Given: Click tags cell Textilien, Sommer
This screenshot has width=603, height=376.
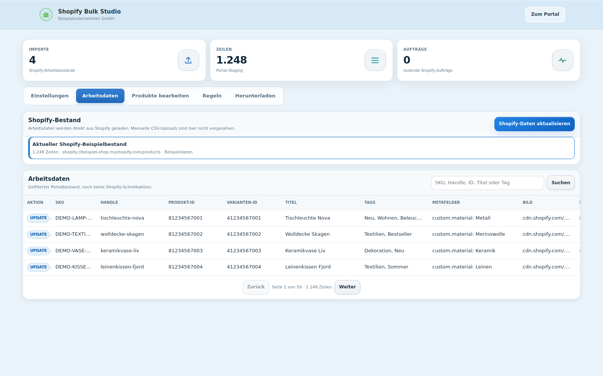Looking at the screenshot, I should [x=386, y=267].
